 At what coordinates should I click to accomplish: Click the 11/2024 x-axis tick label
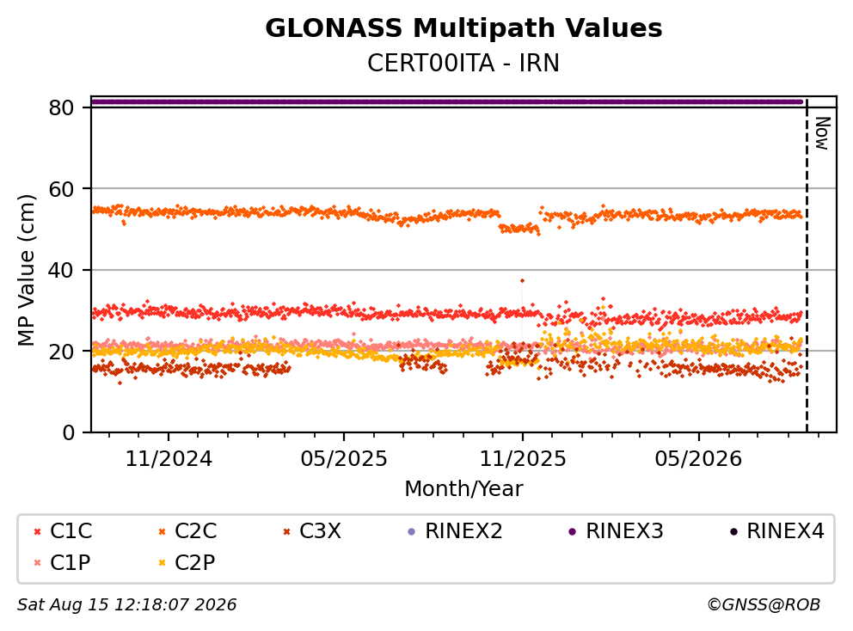pos(169,459)
